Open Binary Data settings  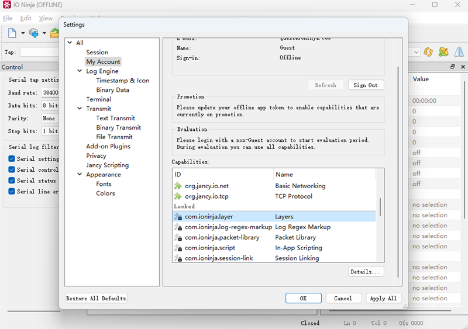[x=112, y=90]
